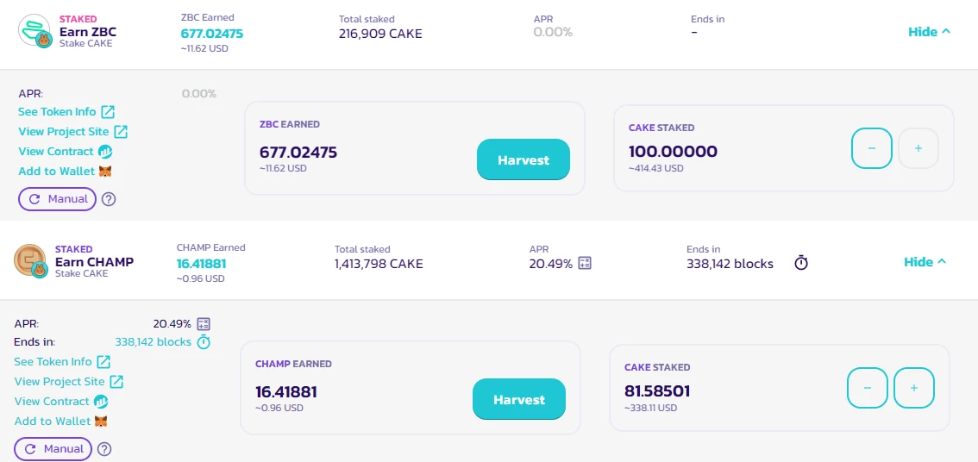Click the CHAMP pool token logo
The height and width of the screenshot is (462, 978).
tap(30, 260)
